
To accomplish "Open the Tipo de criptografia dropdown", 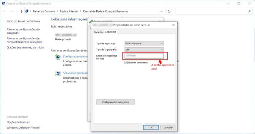I will (x=144, y=49).
